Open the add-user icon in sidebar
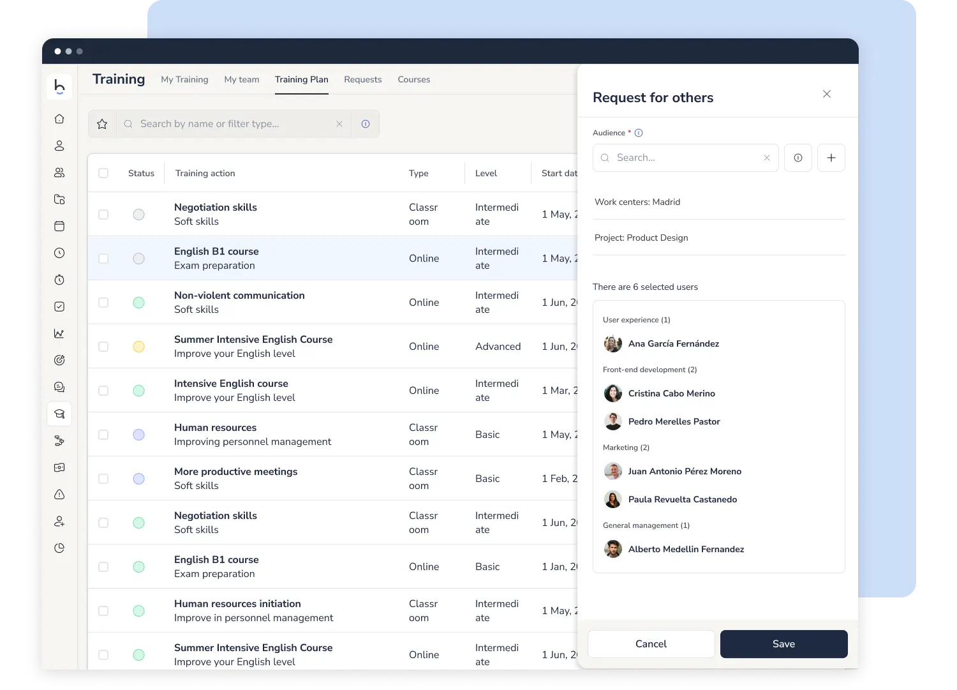This screenshot has width=957, height=690. [59, 521]
